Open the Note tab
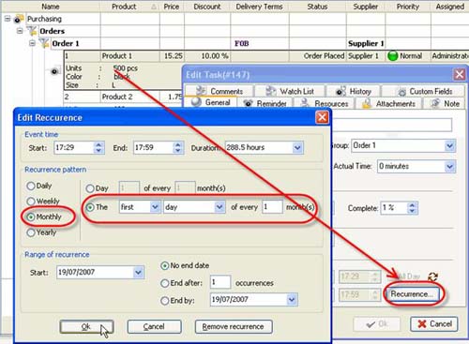This screenshot has width=469, height=344. pos(444,103)
